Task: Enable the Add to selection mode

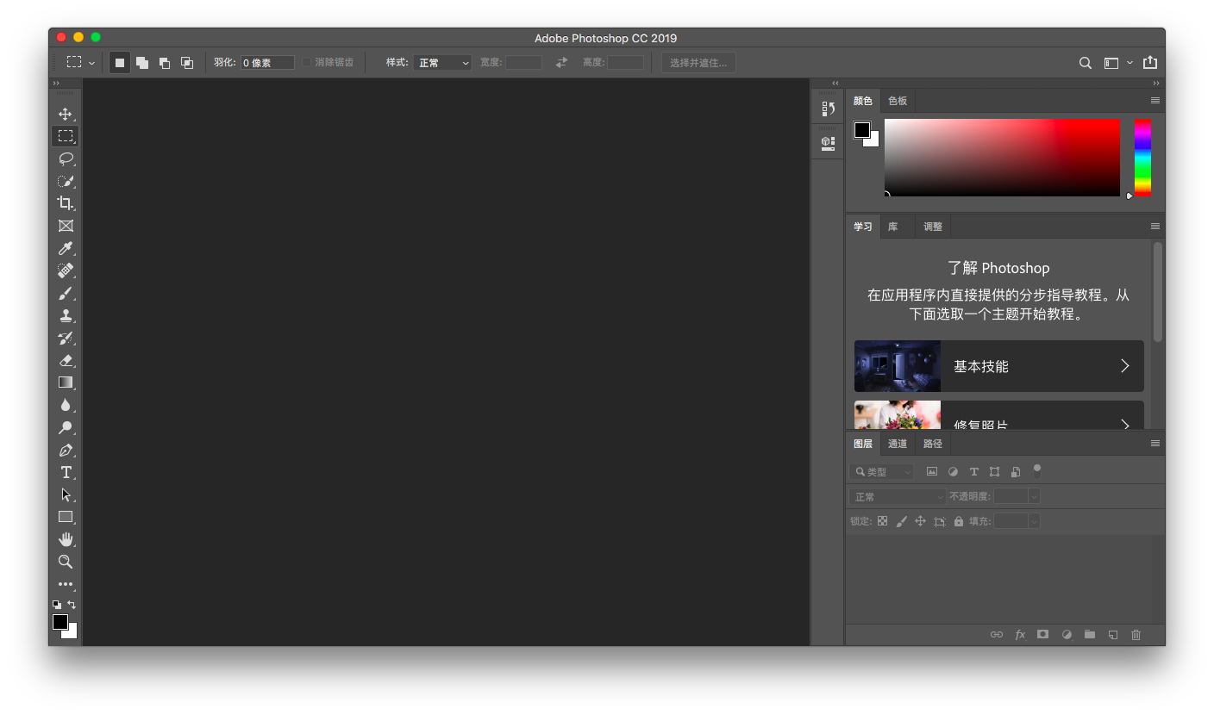Action: point(142,63)
